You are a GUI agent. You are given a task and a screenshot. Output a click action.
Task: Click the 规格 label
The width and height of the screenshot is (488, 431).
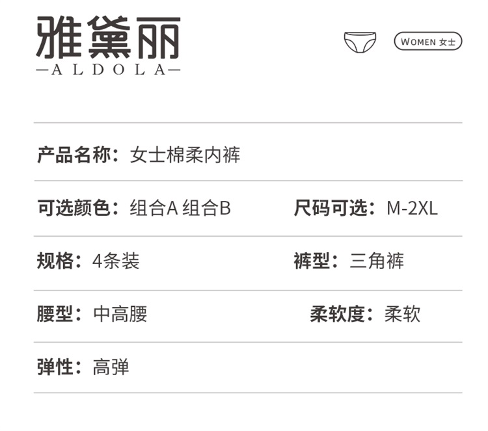click(x=59, y=261)
